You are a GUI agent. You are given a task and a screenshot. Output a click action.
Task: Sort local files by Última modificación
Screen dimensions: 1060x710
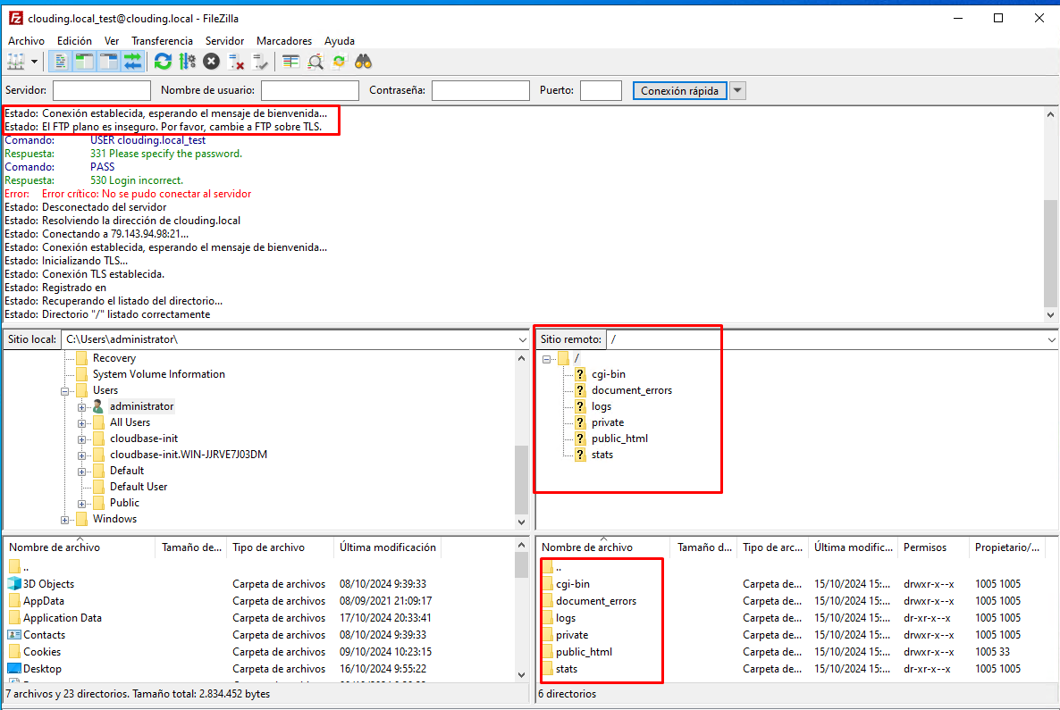(387, 547)
